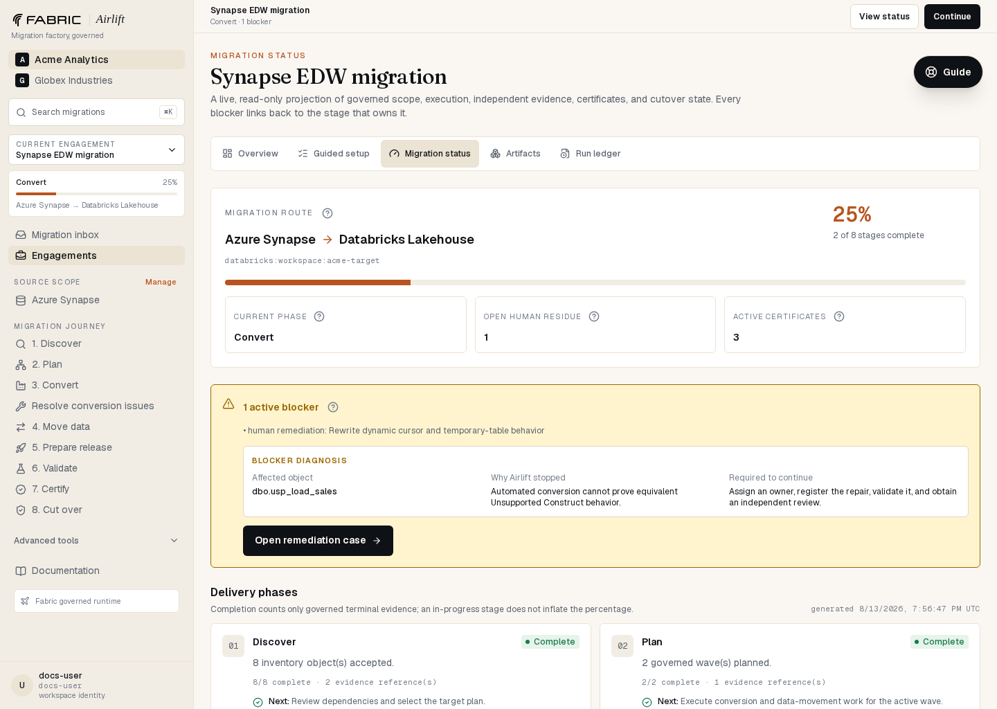Click the Fabric logo icon
Viewport: 997px width, 709px height.
[17, 20]
